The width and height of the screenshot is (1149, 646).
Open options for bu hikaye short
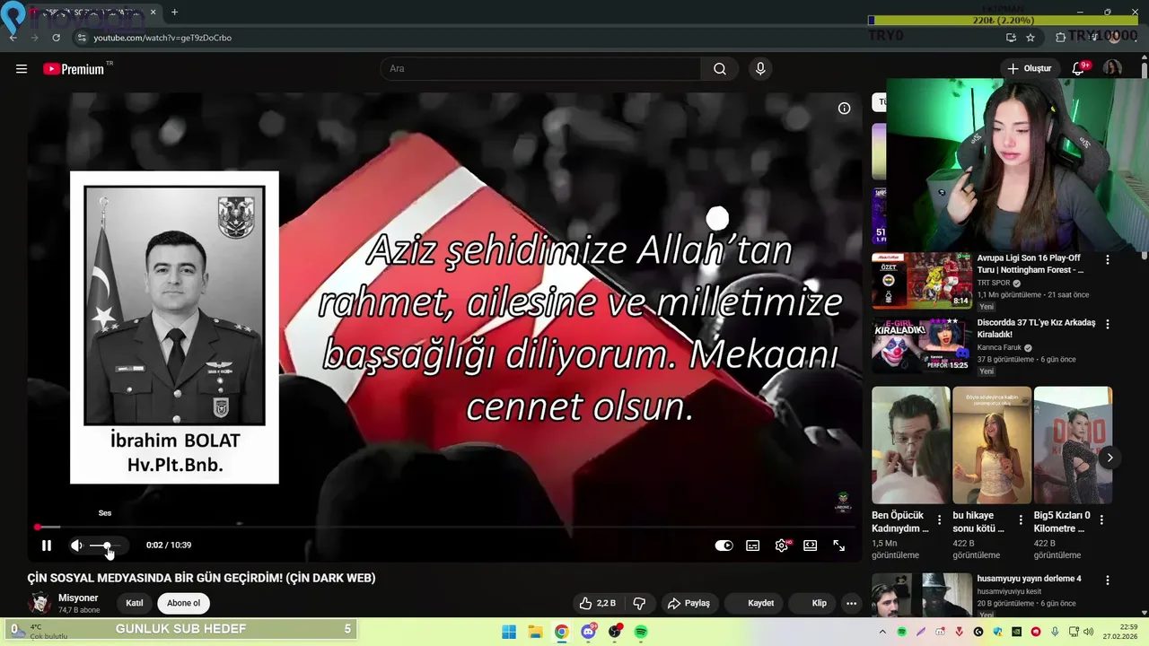tap(1021, 519)
